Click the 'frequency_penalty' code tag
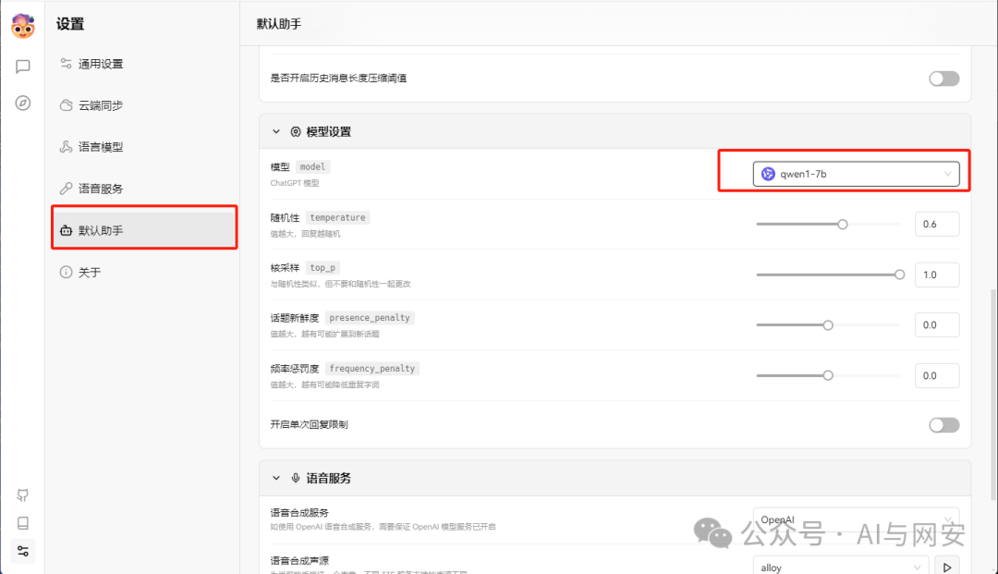Viewport: 998px width, 574px height. coord(372,369)
